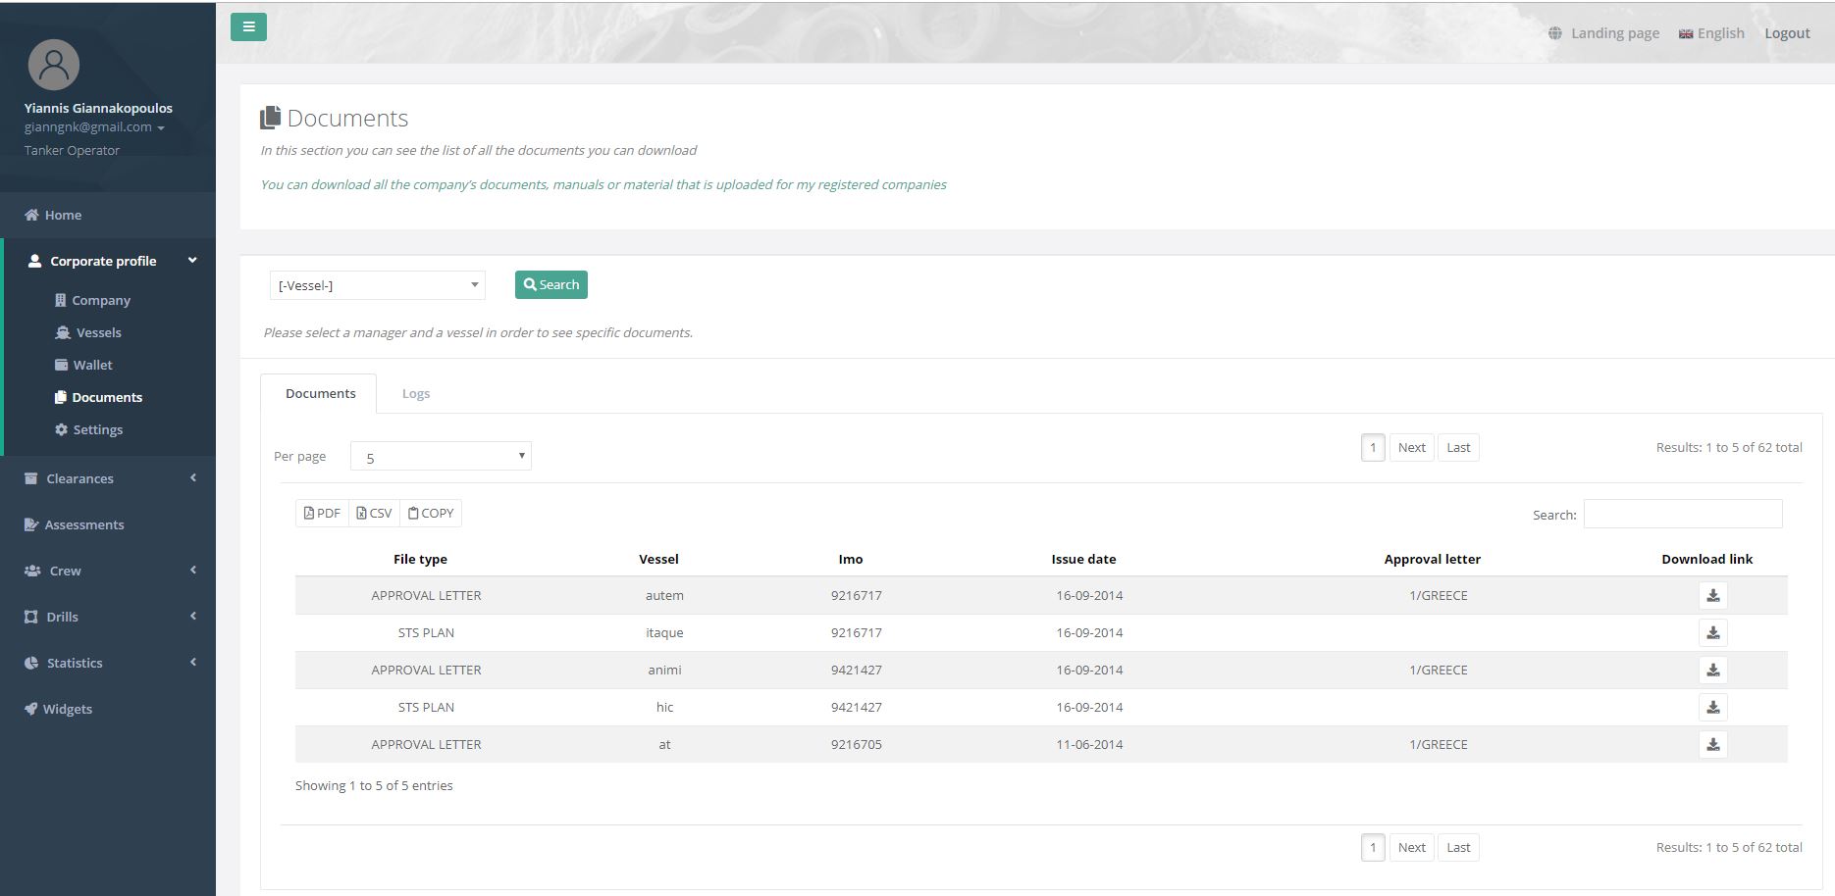The height and width of the screenshot is (896, 1835).
Task: Click the Company building icon in sidebar
Action: click(x=62, y=300)
